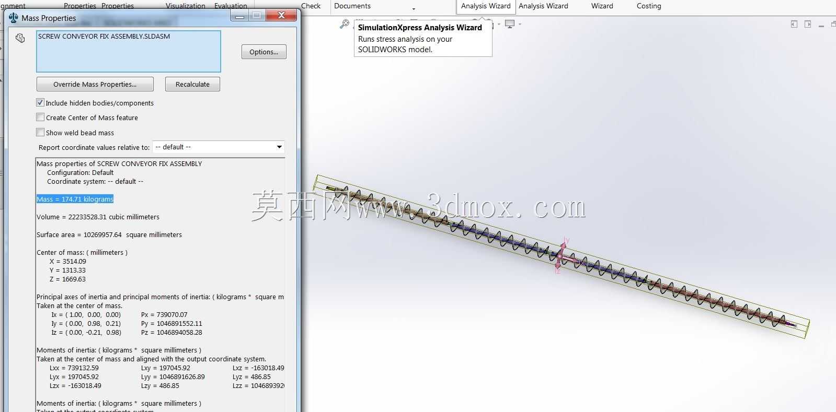836x412 pixels.
Task: Click the Mass Properties scales icon in title bar
Action: pos(14,18)
